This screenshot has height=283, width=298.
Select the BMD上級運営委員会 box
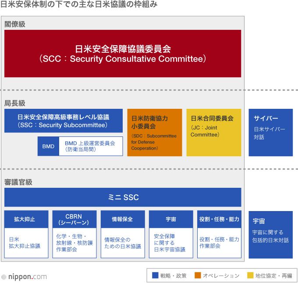pos(91,146)
